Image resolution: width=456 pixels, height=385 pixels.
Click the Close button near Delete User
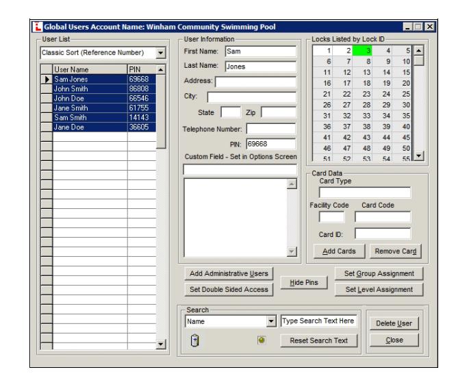coord(394,340)
